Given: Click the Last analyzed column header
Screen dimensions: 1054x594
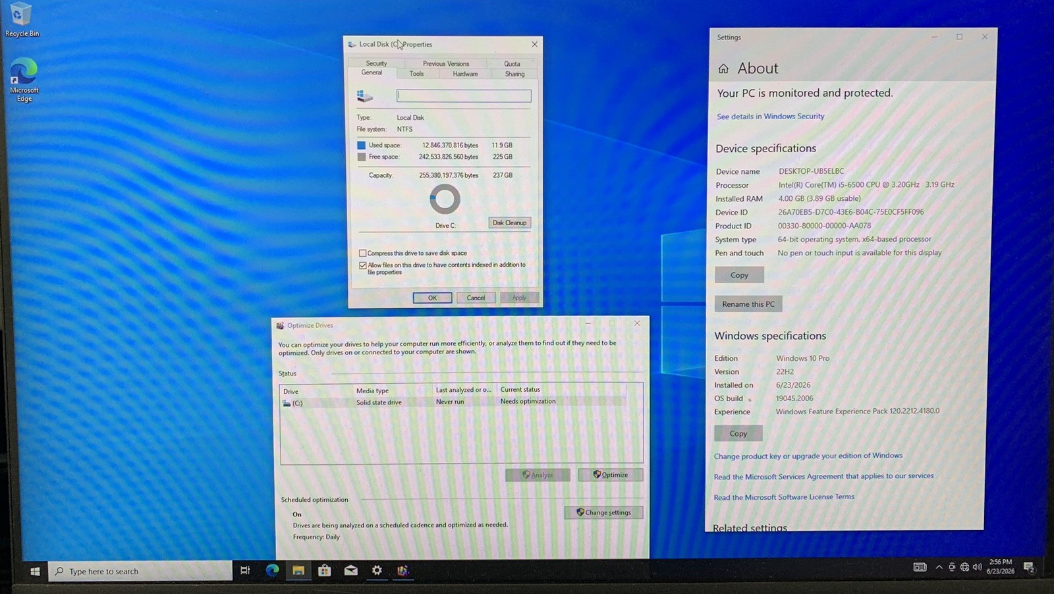Looking at the screenshot, I should point(464,390).
